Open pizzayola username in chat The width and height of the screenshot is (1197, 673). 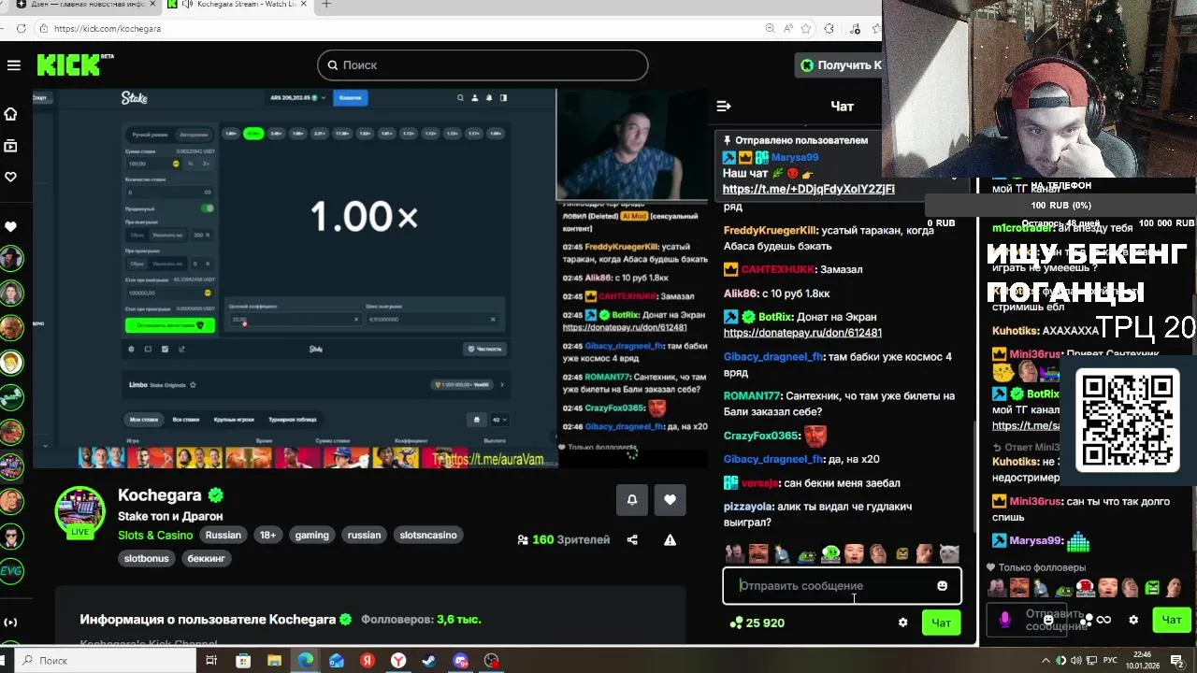747,507
